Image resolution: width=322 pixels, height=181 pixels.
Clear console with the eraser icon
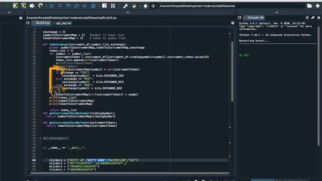click(313, 18)
